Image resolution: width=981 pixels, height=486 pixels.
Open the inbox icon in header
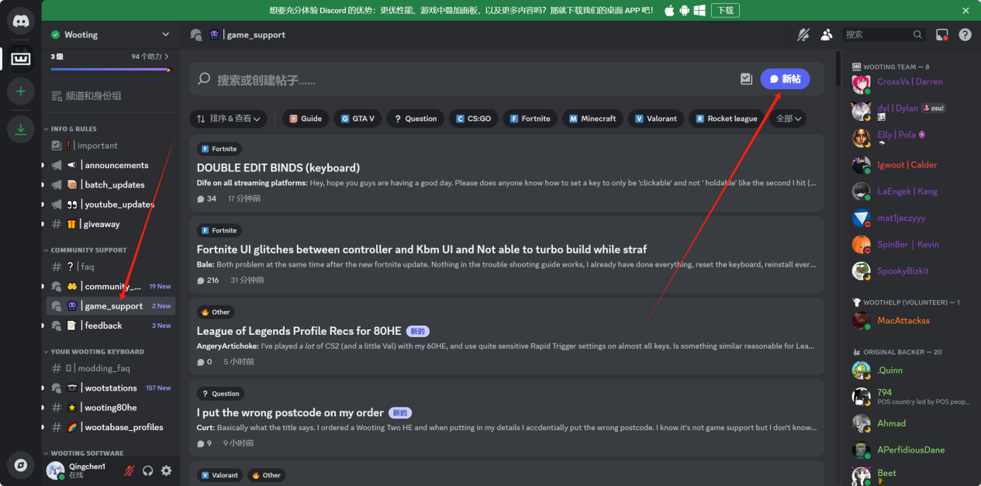point(942,35)
